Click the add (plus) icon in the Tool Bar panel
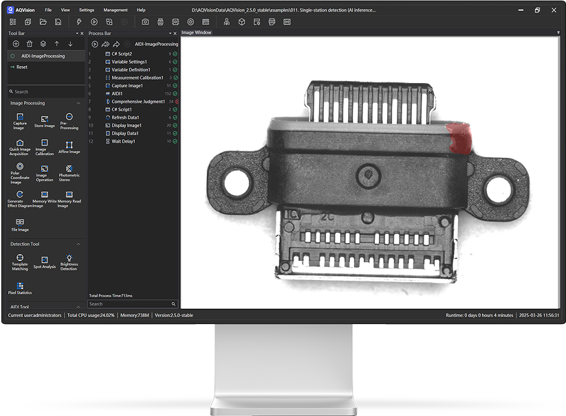This screenshot has width=566, height=416. (16, 44)
